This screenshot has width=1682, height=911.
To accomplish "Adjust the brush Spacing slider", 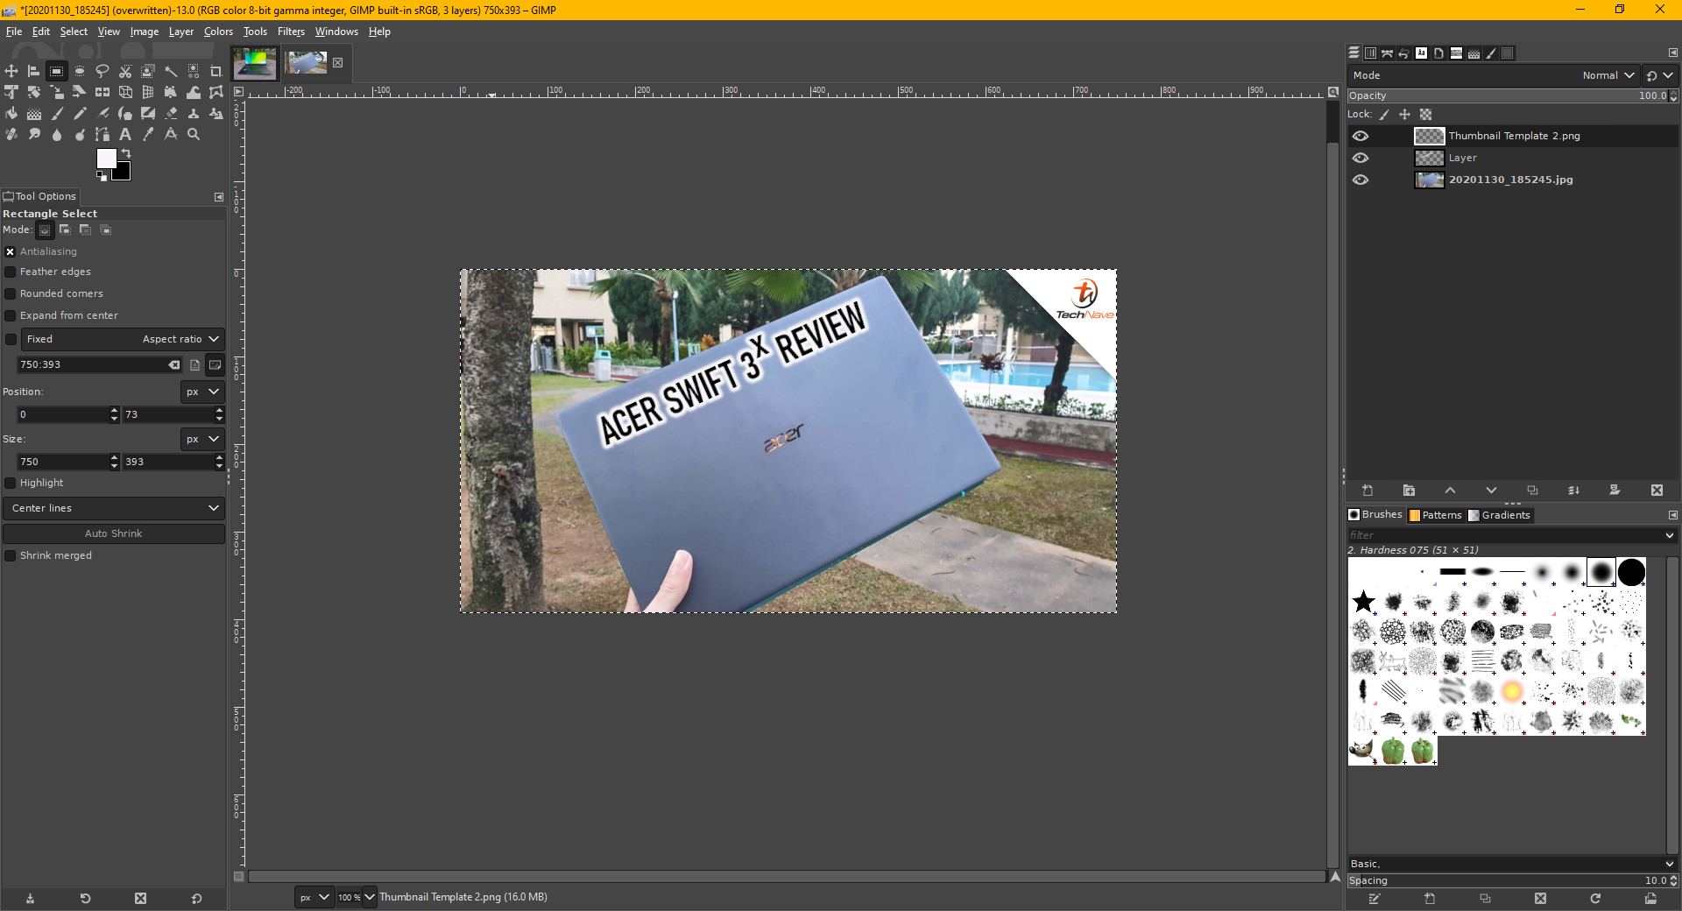I will tap(1507, 880).
